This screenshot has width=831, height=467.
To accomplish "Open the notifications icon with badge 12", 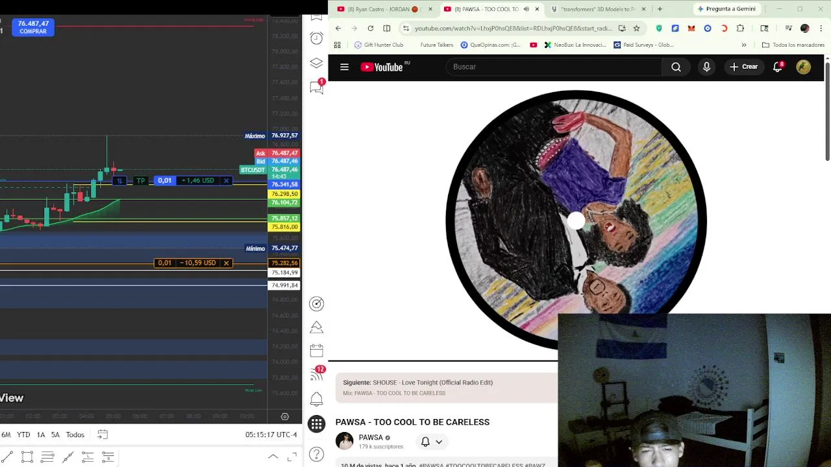I will click(317, 374).
